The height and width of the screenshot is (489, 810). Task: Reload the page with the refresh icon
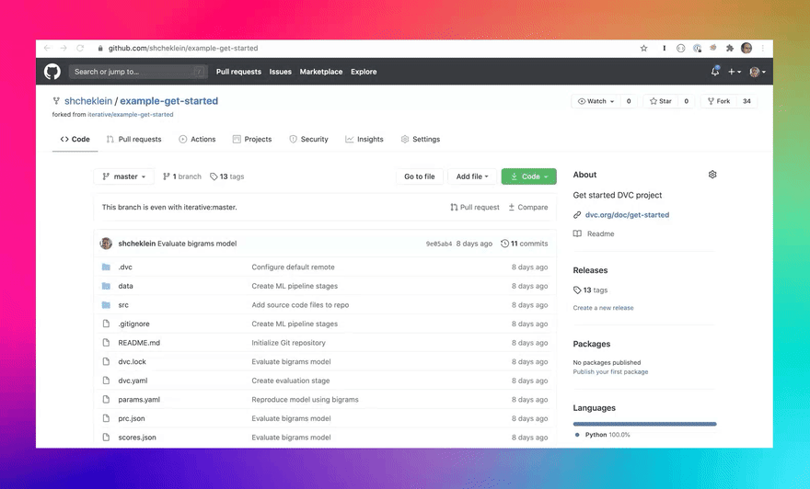(80, 48)
